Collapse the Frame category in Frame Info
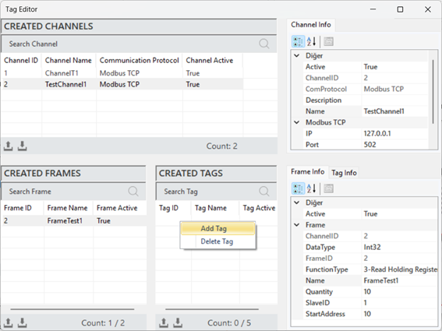The image size is (442, 331). [297, 225]
